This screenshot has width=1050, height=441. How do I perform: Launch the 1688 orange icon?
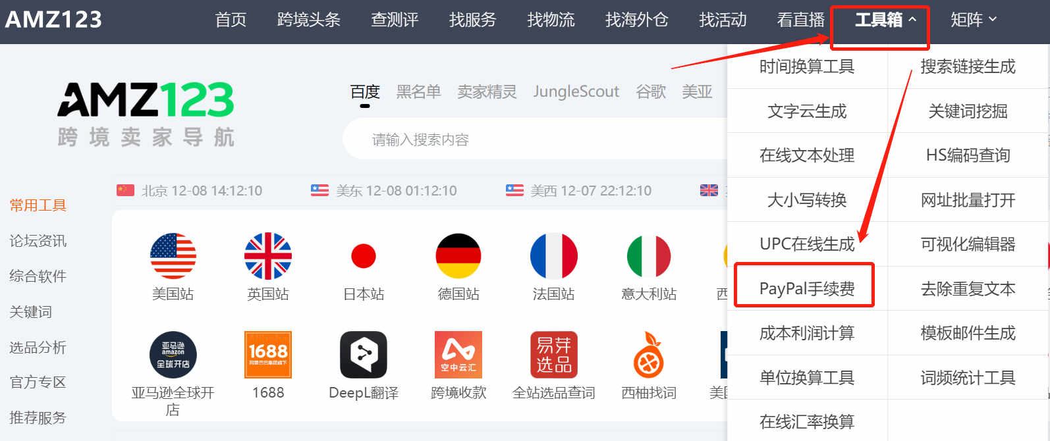(x=268, y=355)
